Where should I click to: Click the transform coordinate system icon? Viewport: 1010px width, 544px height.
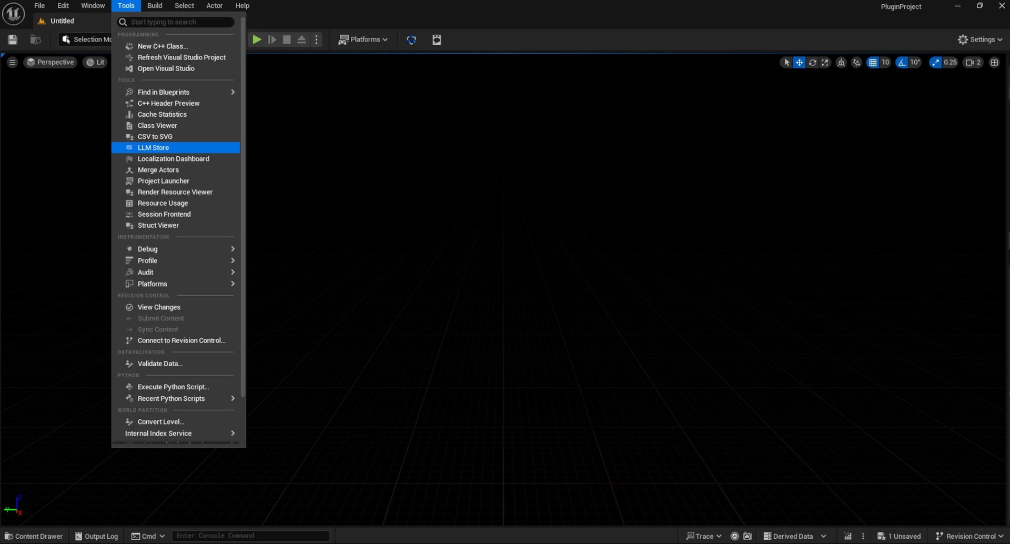pos(841,62)
